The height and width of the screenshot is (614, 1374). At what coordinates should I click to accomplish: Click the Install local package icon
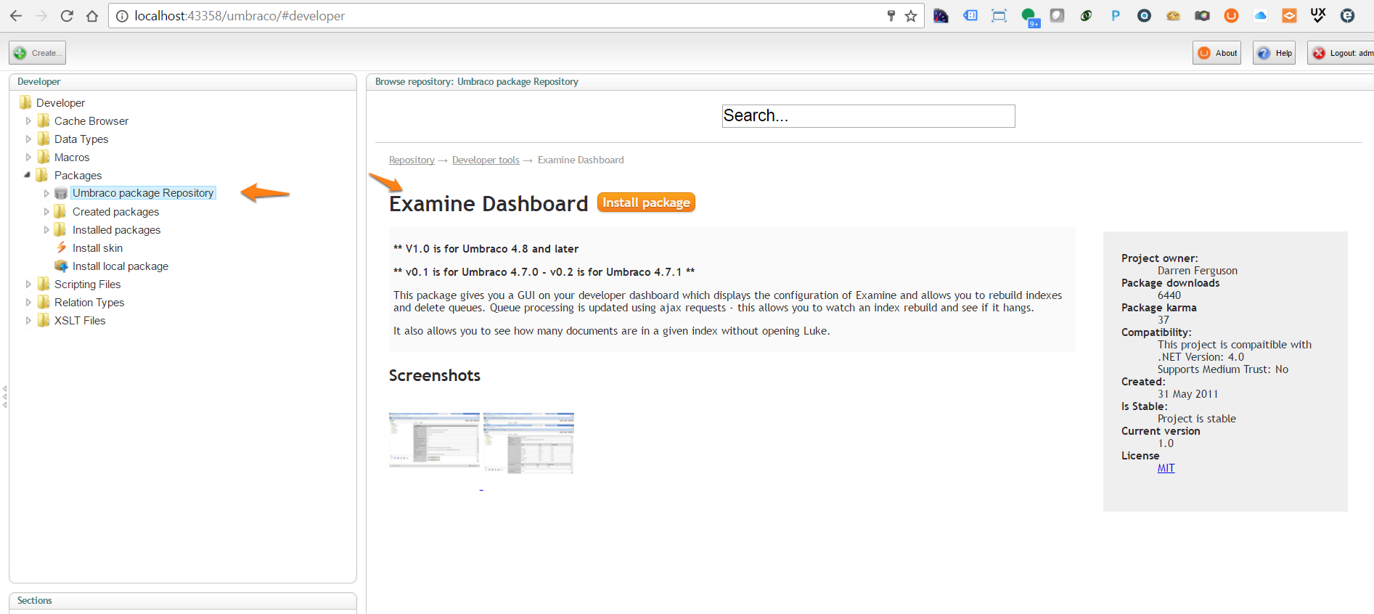tap(61, 266)
